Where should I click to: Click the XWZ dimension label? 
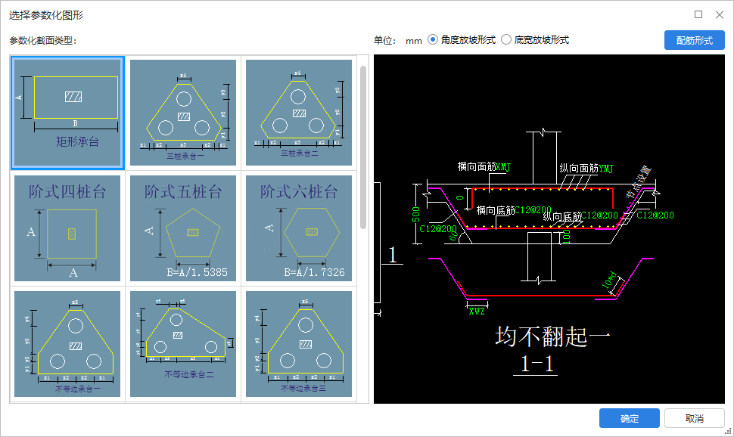477,311
